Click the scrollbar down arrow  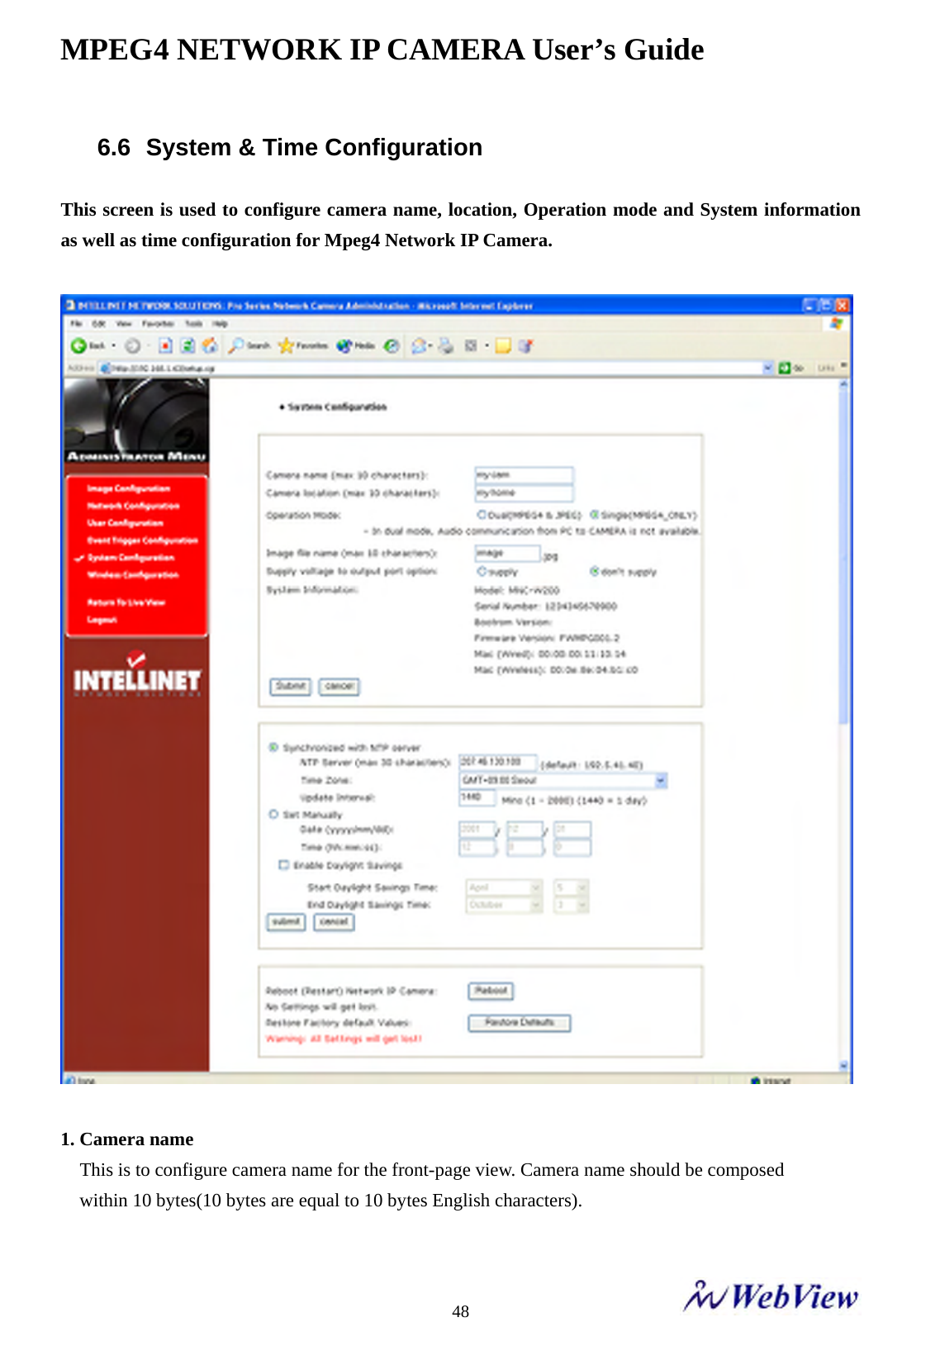coord(843,1066)
